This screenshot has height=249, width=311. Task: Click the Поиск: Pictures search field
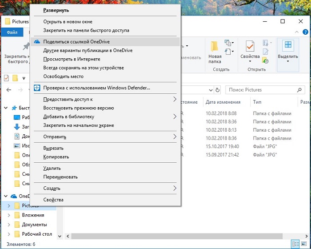265,90
